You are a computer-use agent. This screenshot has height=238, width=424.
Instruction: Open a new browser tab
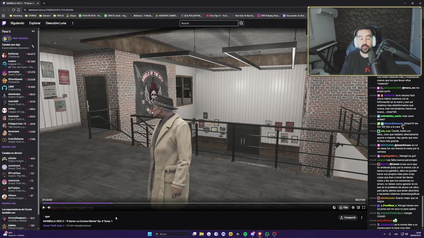tap(44, 3)
